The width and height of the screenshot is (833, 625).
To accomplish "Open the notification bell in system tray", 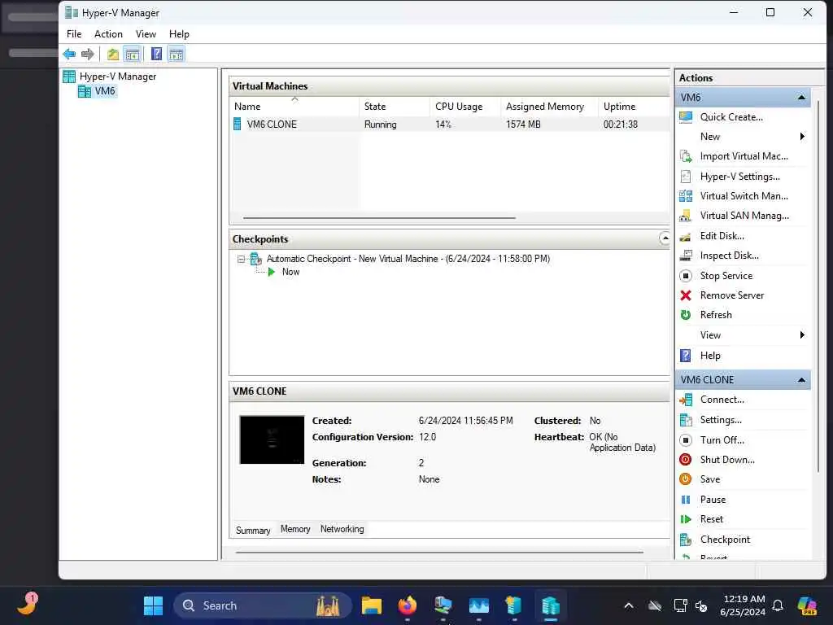I will (778, 605).
